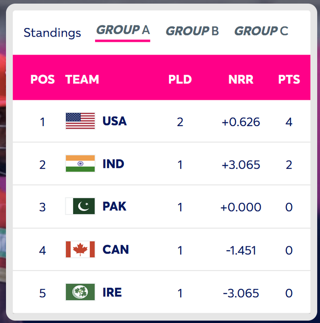The image size is (320, 323).
Task: Click the Ireland team flag icon
Action: pyautogui.click(x=80, y=292)
